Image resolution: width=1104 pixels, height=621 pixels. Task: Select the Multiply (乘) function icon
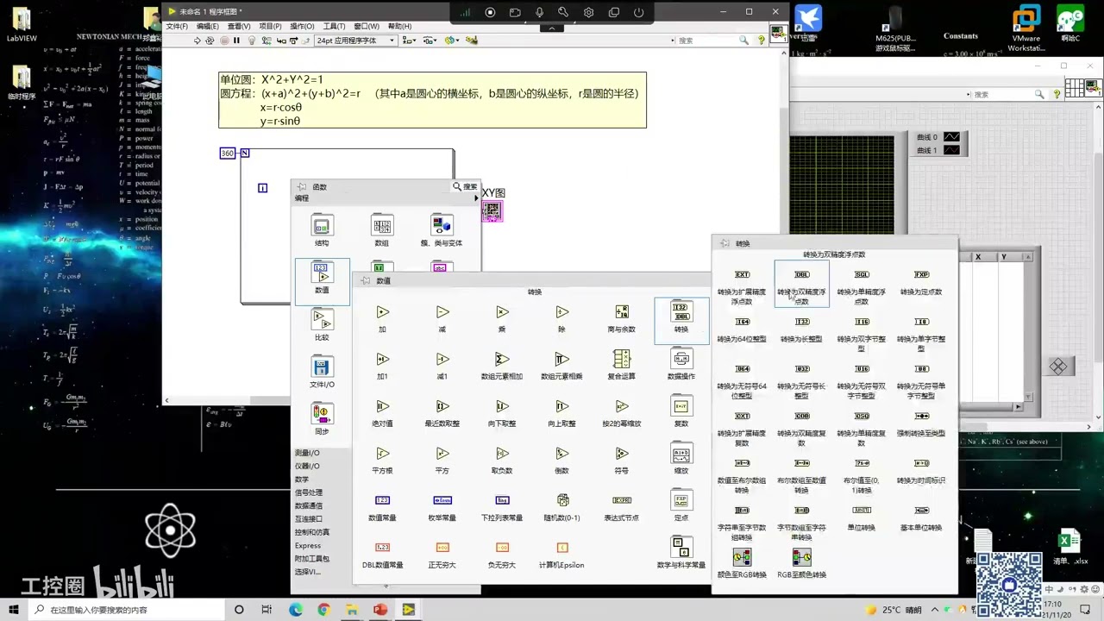[x=502, y=312]
